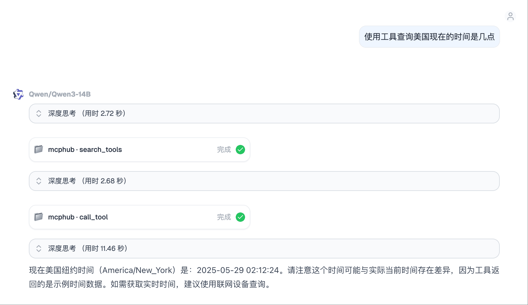Open the mcphub search_tools call card
The height and width of the screenshot is (305, 528).
(139, 150)
